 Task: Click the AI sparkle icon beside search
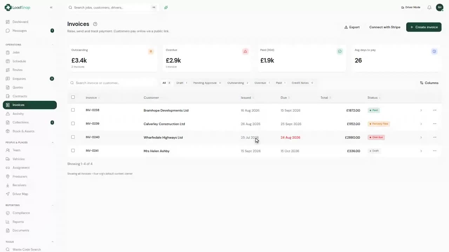point(166,7)
